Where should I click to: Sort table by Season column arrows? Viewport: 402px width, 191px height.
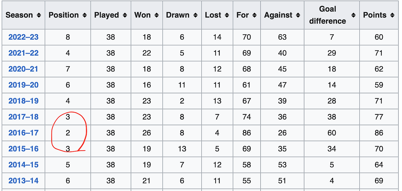[x=39, y=15]
